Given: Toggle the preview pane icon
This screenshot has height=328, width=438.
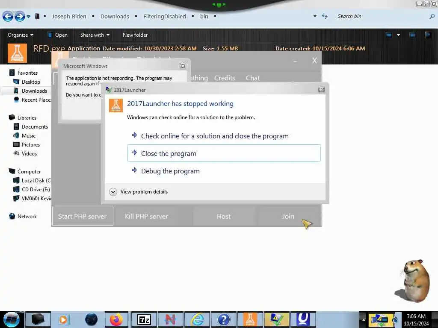Looking at the screenshot, I should tap(412, 35).
